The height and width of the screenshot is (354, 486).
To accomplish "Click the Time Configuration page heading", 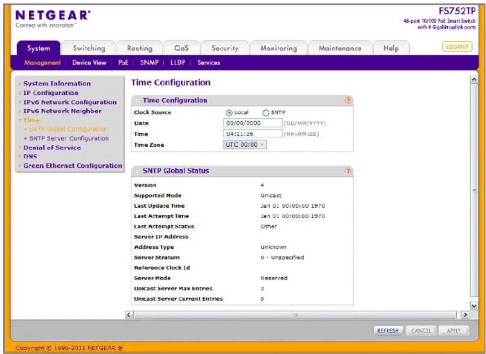I will [171, 83].
